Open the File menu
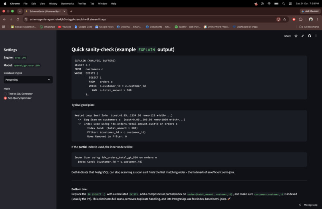Viewport: 322px width, 209px height. tap(26, 4)
